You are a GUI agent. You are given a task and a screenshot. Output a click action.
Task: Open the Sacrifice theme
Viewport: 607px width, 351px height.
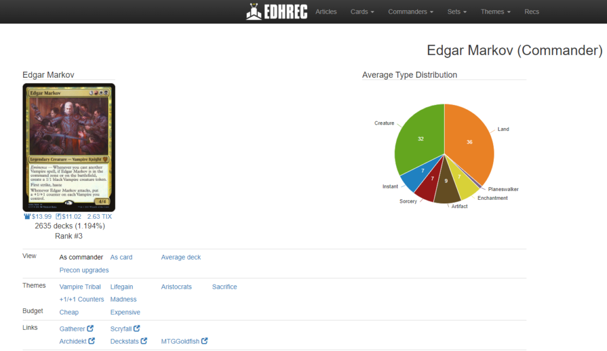click(225, 287)
